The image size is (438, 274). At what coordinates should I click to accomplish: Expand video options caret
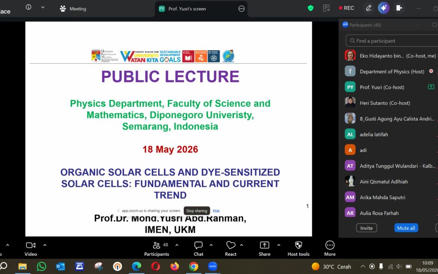(45, 245)
